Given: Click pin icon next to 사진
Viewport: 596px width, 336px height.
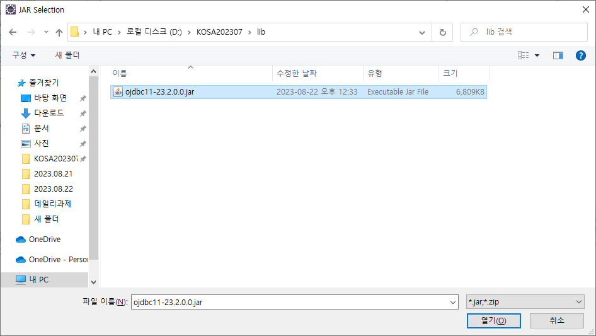Looking at the screenshot, I should click(x=83, y=144).
